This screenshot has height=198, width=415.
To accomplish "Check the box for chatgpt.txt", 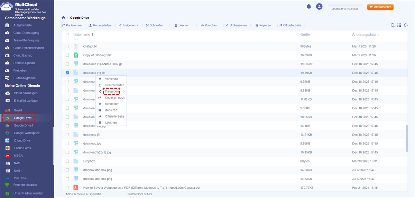I will point(67,46).
